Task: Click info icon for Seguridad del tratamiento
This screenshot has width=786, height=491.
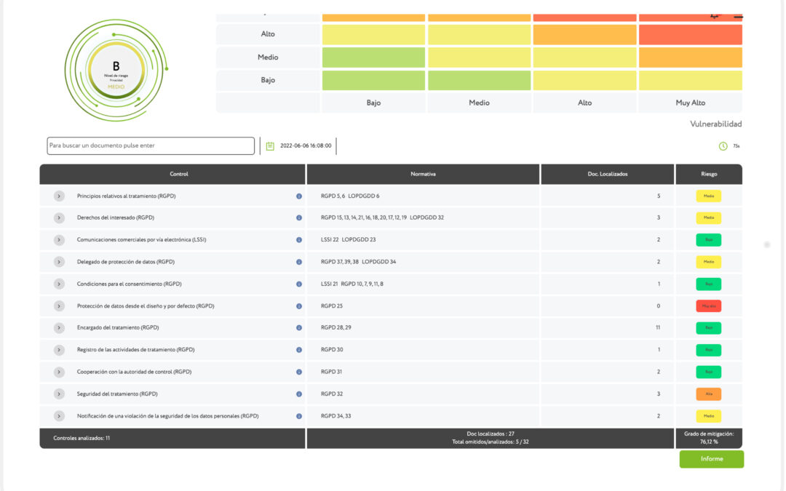Action: pos(299,394)
